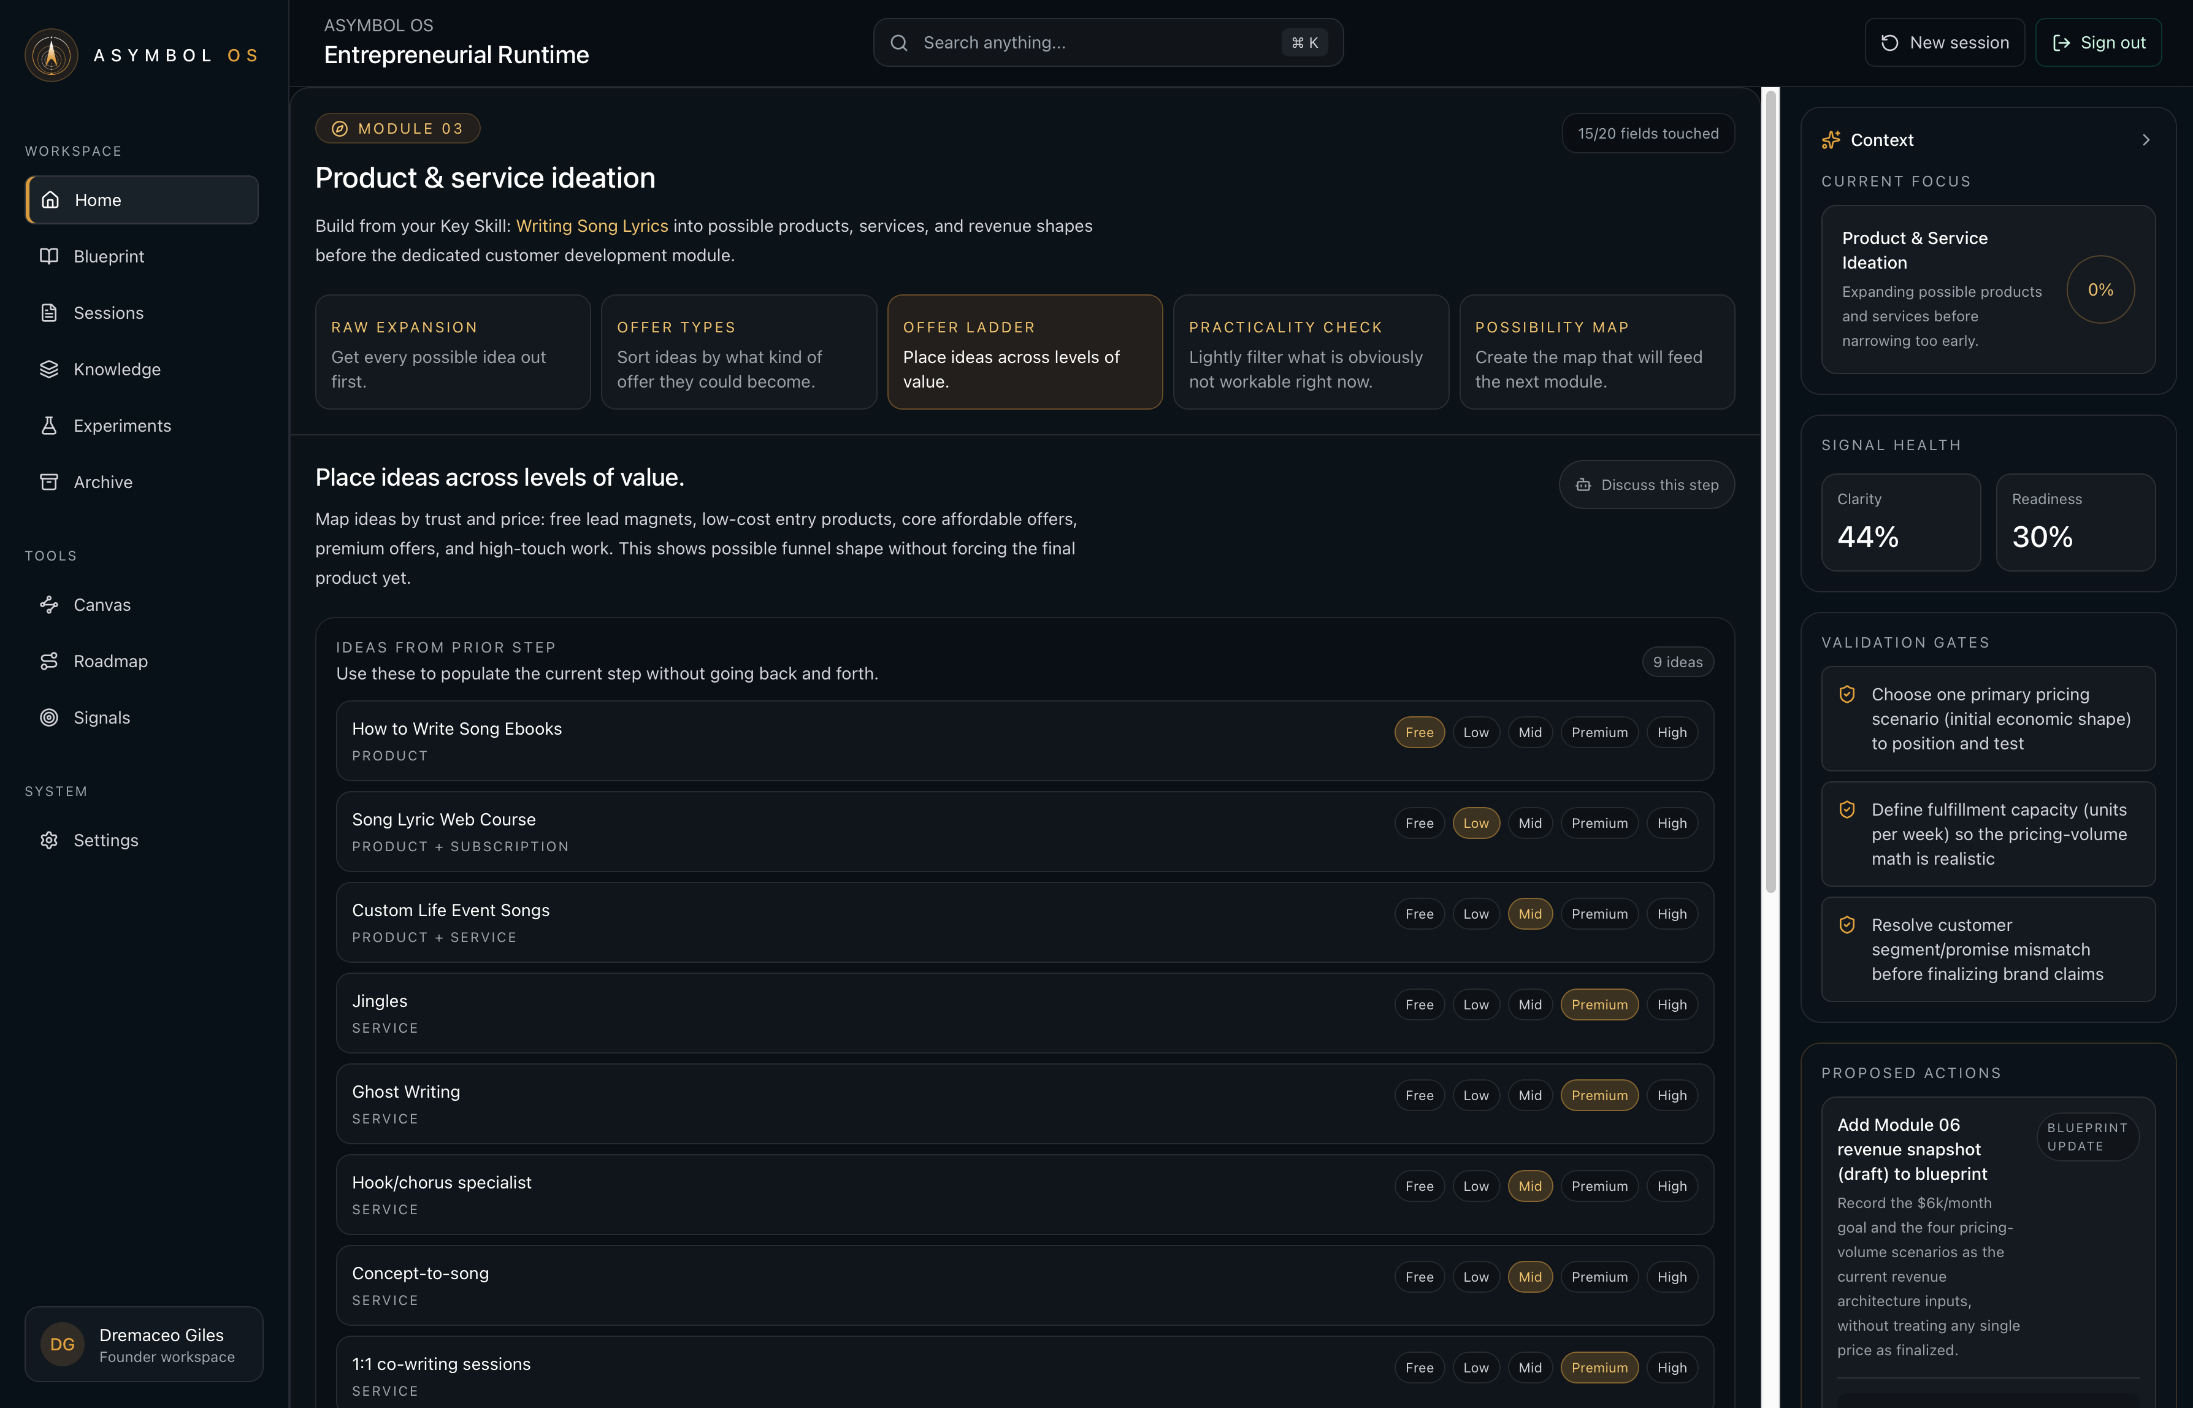Click the Asymbol OS rocket logo

[x=51, y=55]
